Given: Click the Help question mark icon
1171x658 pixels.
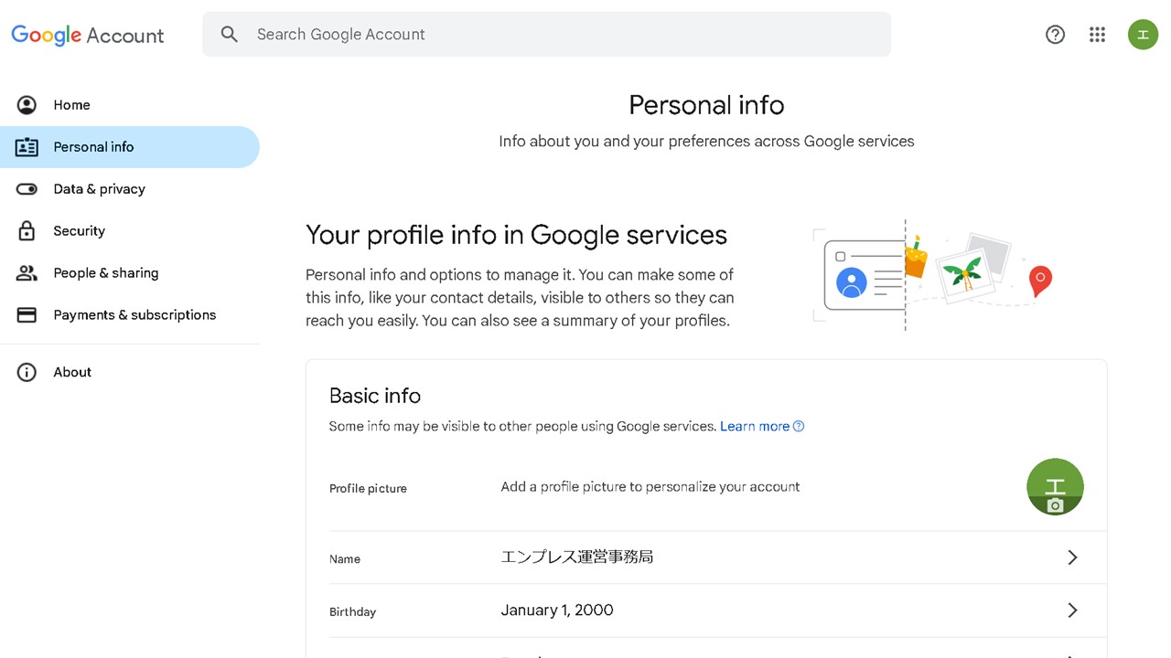Looking at the screenshot, I should click(x=1055, y=34).
